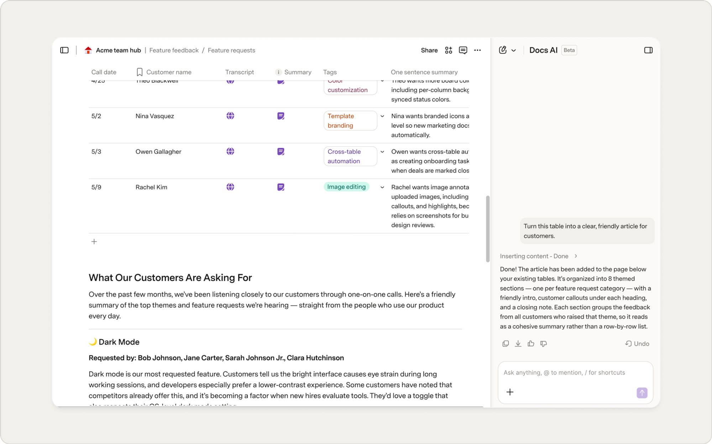The width and height of the screenshot is (712, 444).
Task: Click the 5/2 call date cell
Action: 96,116
